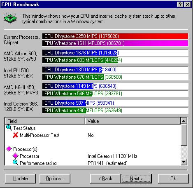Viewport: 193px width, 188px height.
Task: Click the Intel Celeron 366 label
Action: (21, 106)
